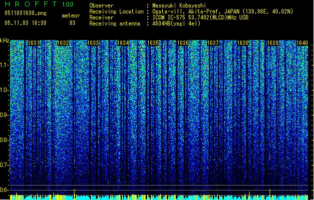314x200 pixels.
Task: Click observer name Masayuki Kobayashi
Action: coord(179,5)
